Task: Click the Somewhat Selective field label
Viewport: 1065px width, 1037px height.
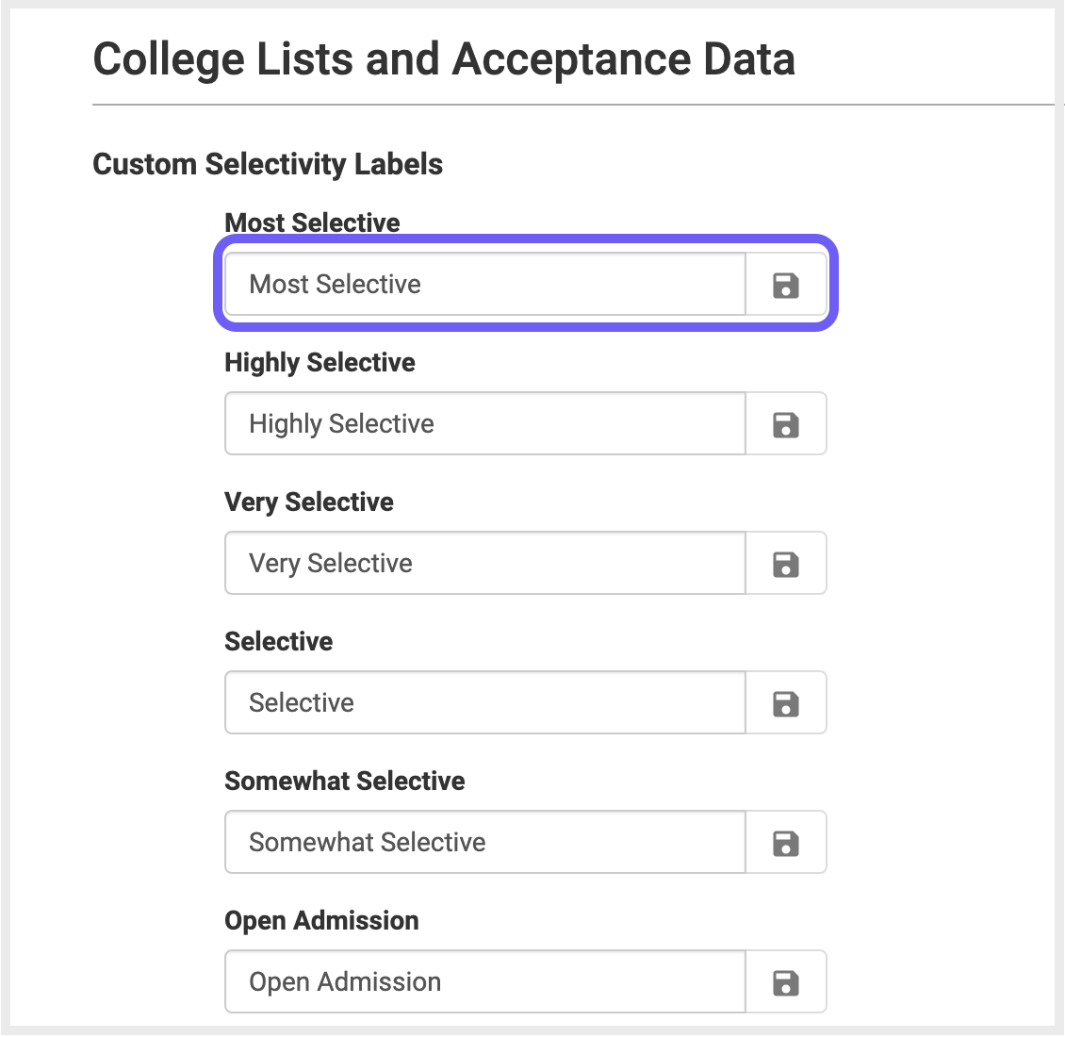Action: (x=344, y=781)
